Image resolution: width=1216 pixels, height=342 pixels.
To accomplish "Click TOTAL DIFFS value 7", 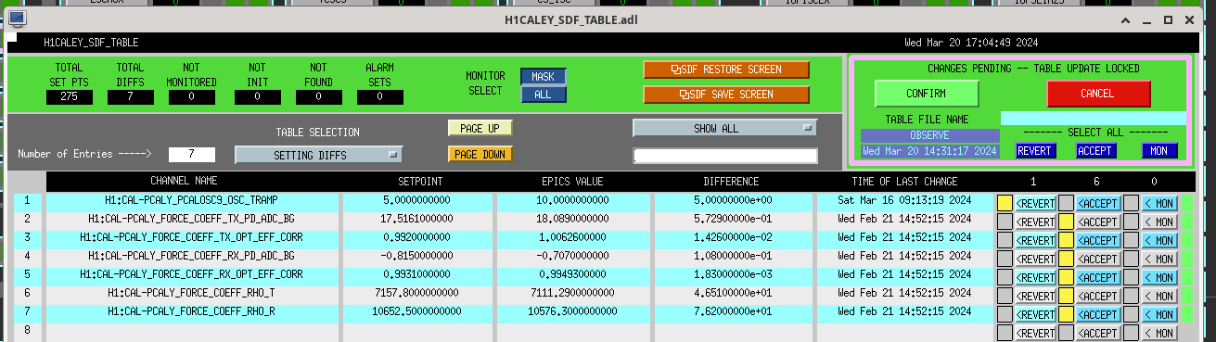I will 131,96.
